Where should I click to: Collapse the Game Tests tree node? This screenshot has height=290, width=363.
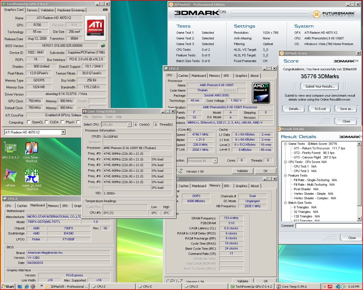286,144
